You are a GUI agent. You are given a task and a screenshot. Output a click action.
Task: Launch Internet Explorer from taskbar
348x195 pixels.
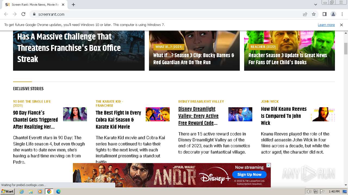pyautogui.click(x=21, y=191)
